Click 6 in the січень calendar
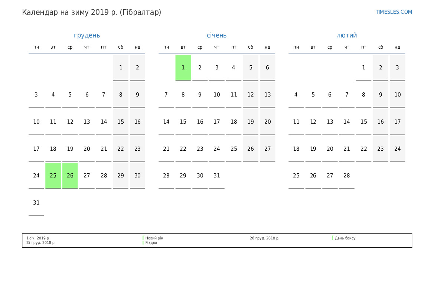Screen dimensions: 434x307 (x=267, y=68)
